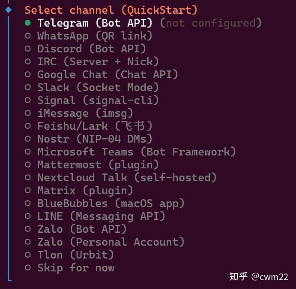The width and height of the screenshot is (296, 289).
Task: Click the blue diamond prompt marker
Action: click(x=8, y=9)
